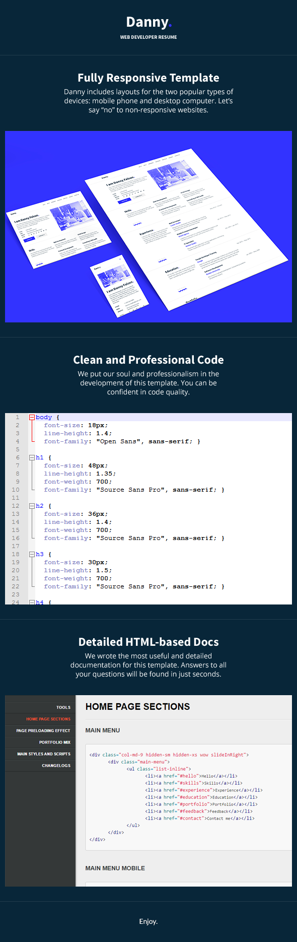Open CHANGELOGS in the docs sidebar
The height and width of the screenshot is (942, 297).
click(x=56, y=765)
